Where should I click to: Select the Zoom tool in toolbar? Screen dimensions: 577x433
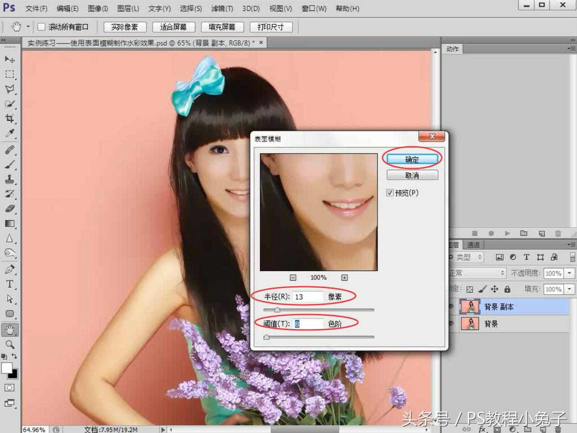point(9,344)
